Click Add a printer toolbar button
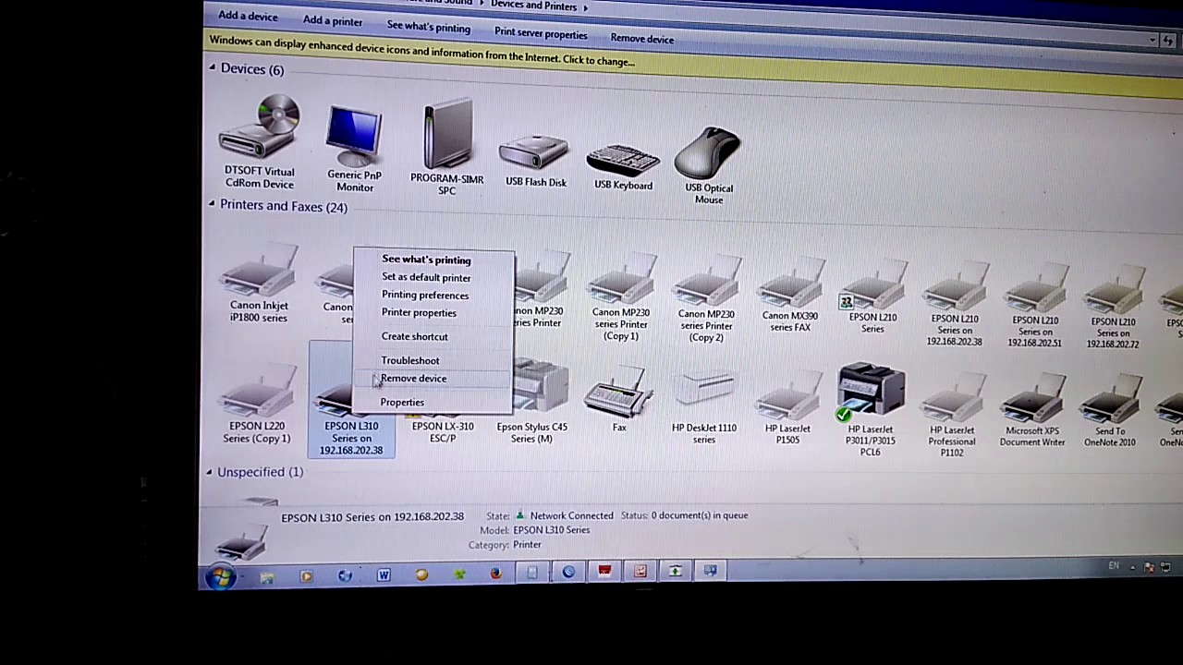The width and height of the screenshot is (1183, 665). tap(333, 20)
